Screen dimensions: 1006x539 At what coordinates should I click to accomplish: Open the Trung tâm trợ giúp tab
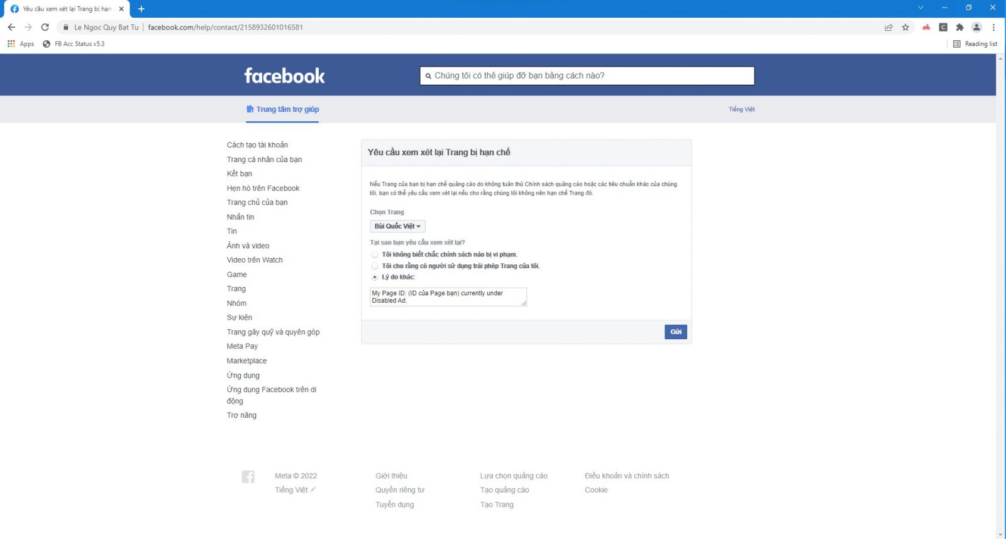click(282, 109)
